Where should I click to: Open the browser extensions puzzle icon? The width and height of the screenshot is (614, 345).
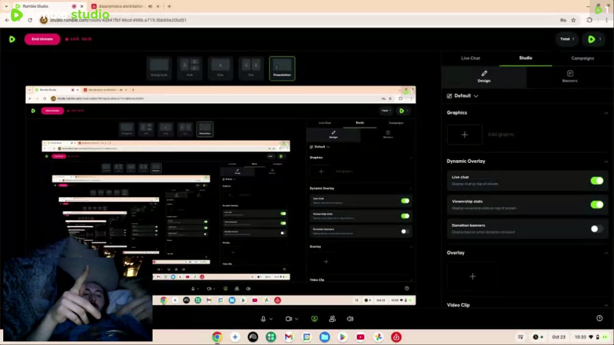point(590,20)
